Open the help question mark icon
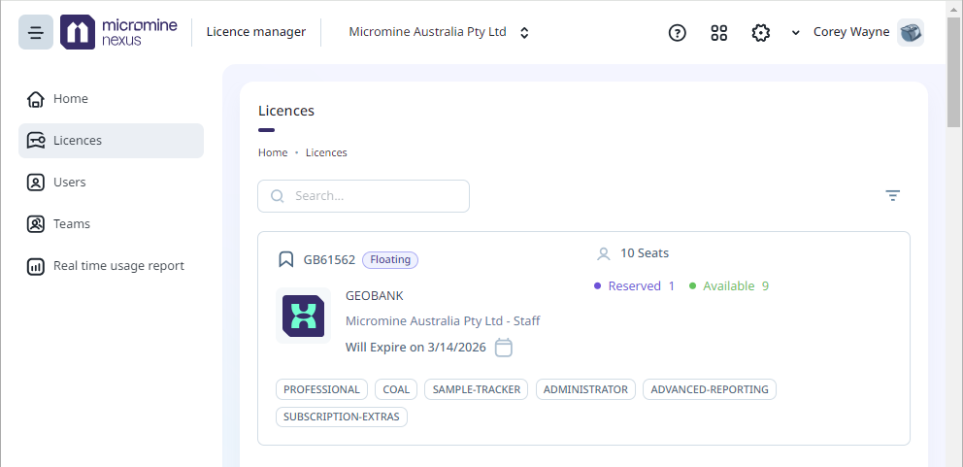963x467 pixels. pyautogui.click(x=677, y=33)
